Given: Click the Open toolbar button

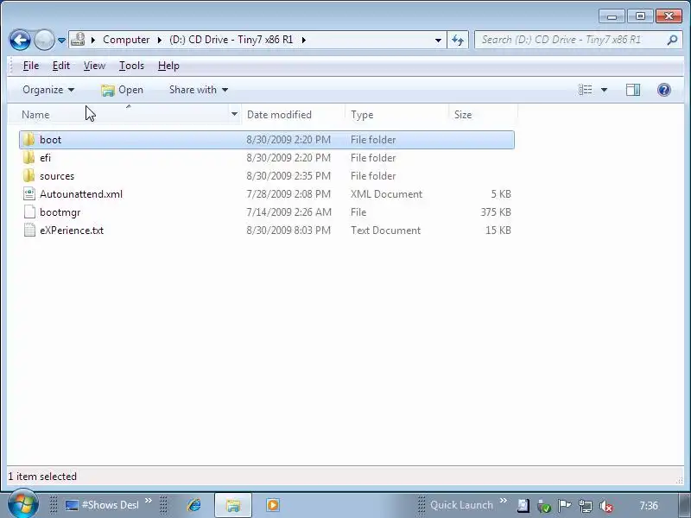Looking at the screenshot, I should pos(122,90).
